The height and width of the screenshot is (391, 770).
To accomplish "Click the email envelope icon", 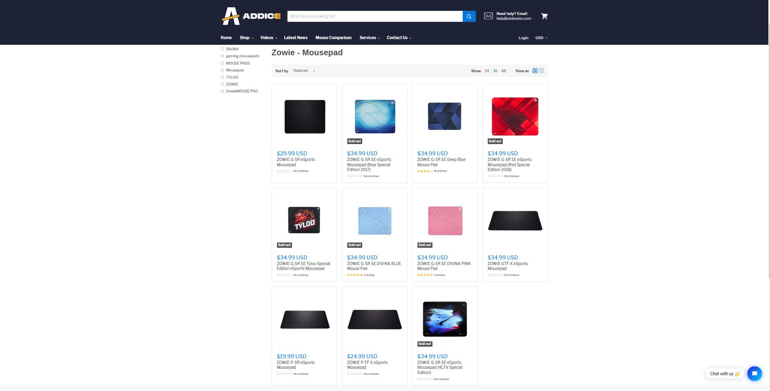I will (x=488, y=16).
